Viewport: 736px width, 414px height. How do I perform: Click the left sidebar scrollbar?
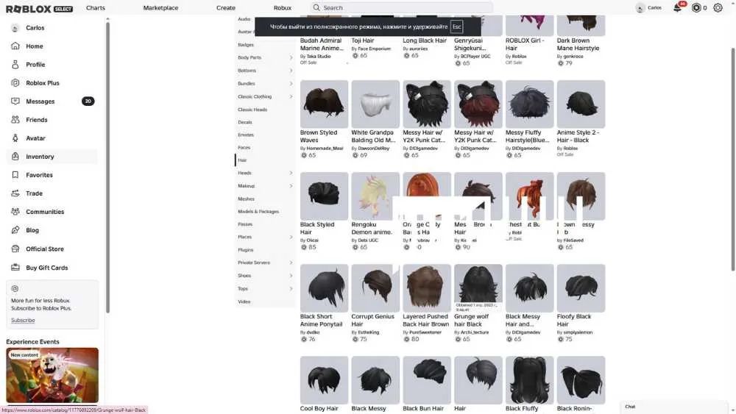[107, 168]
